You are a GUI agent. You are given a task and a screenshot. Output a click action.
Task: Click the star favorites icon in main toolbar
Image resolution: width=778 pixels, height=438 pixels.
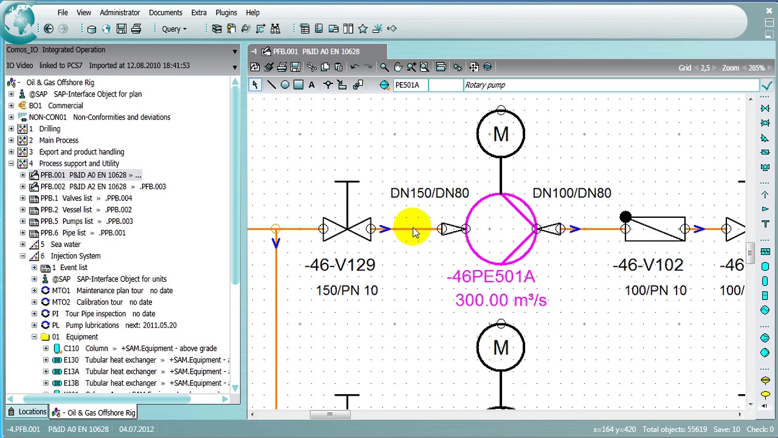[x=363, y=29]
